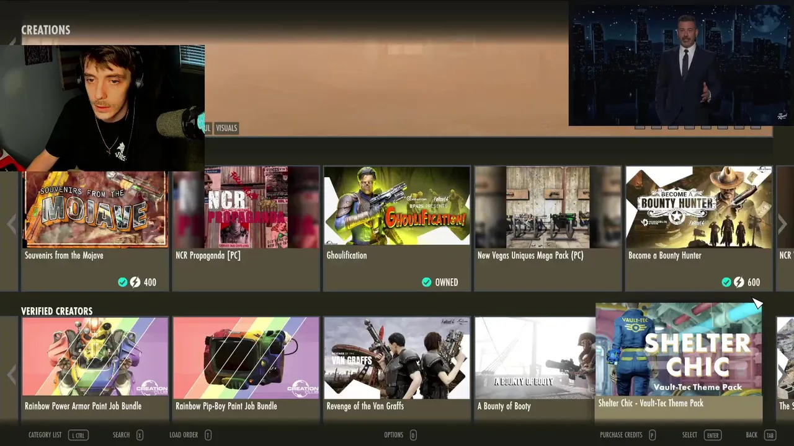Click 'Shelter Chic - Vault-Tec Theme Pack' caption
Screen dimensions: 794x446
(x=651, y=403)
